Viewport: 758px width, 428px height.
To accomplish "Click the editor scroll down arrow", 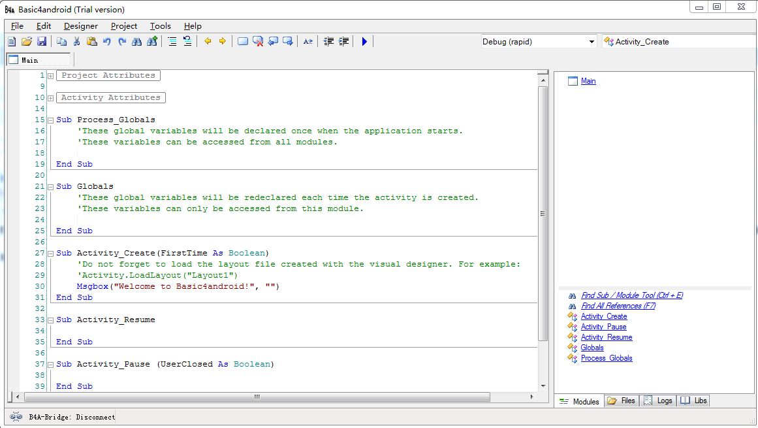I will [x=543, y=386].
